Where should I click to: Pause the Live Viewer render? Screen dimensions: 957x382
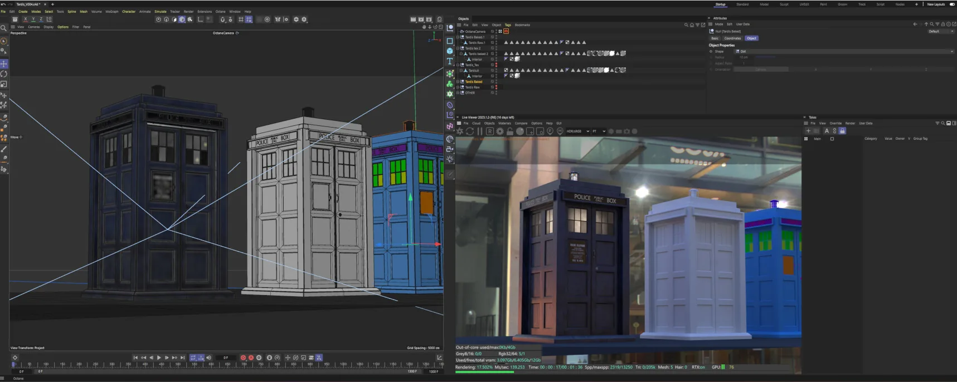click(x=479, y=131)
